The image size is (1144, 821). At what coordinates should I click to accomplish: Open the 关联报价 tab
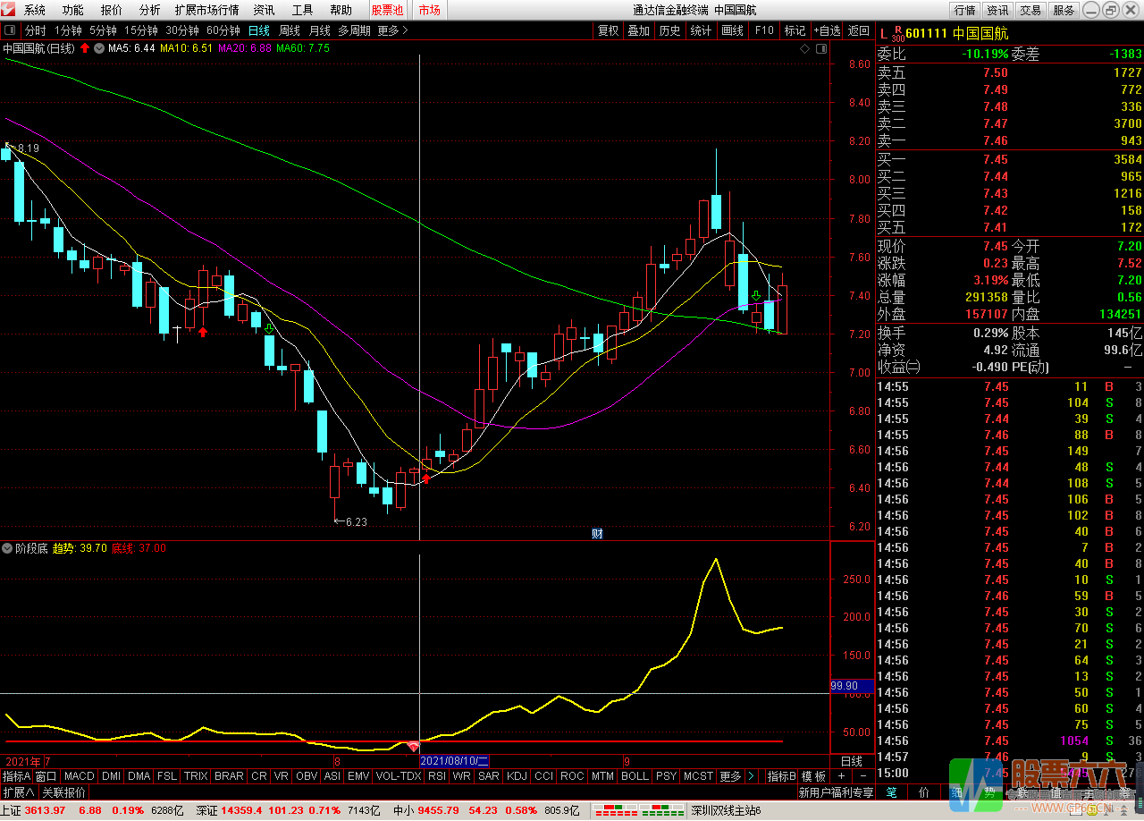[x=64, y=792]
